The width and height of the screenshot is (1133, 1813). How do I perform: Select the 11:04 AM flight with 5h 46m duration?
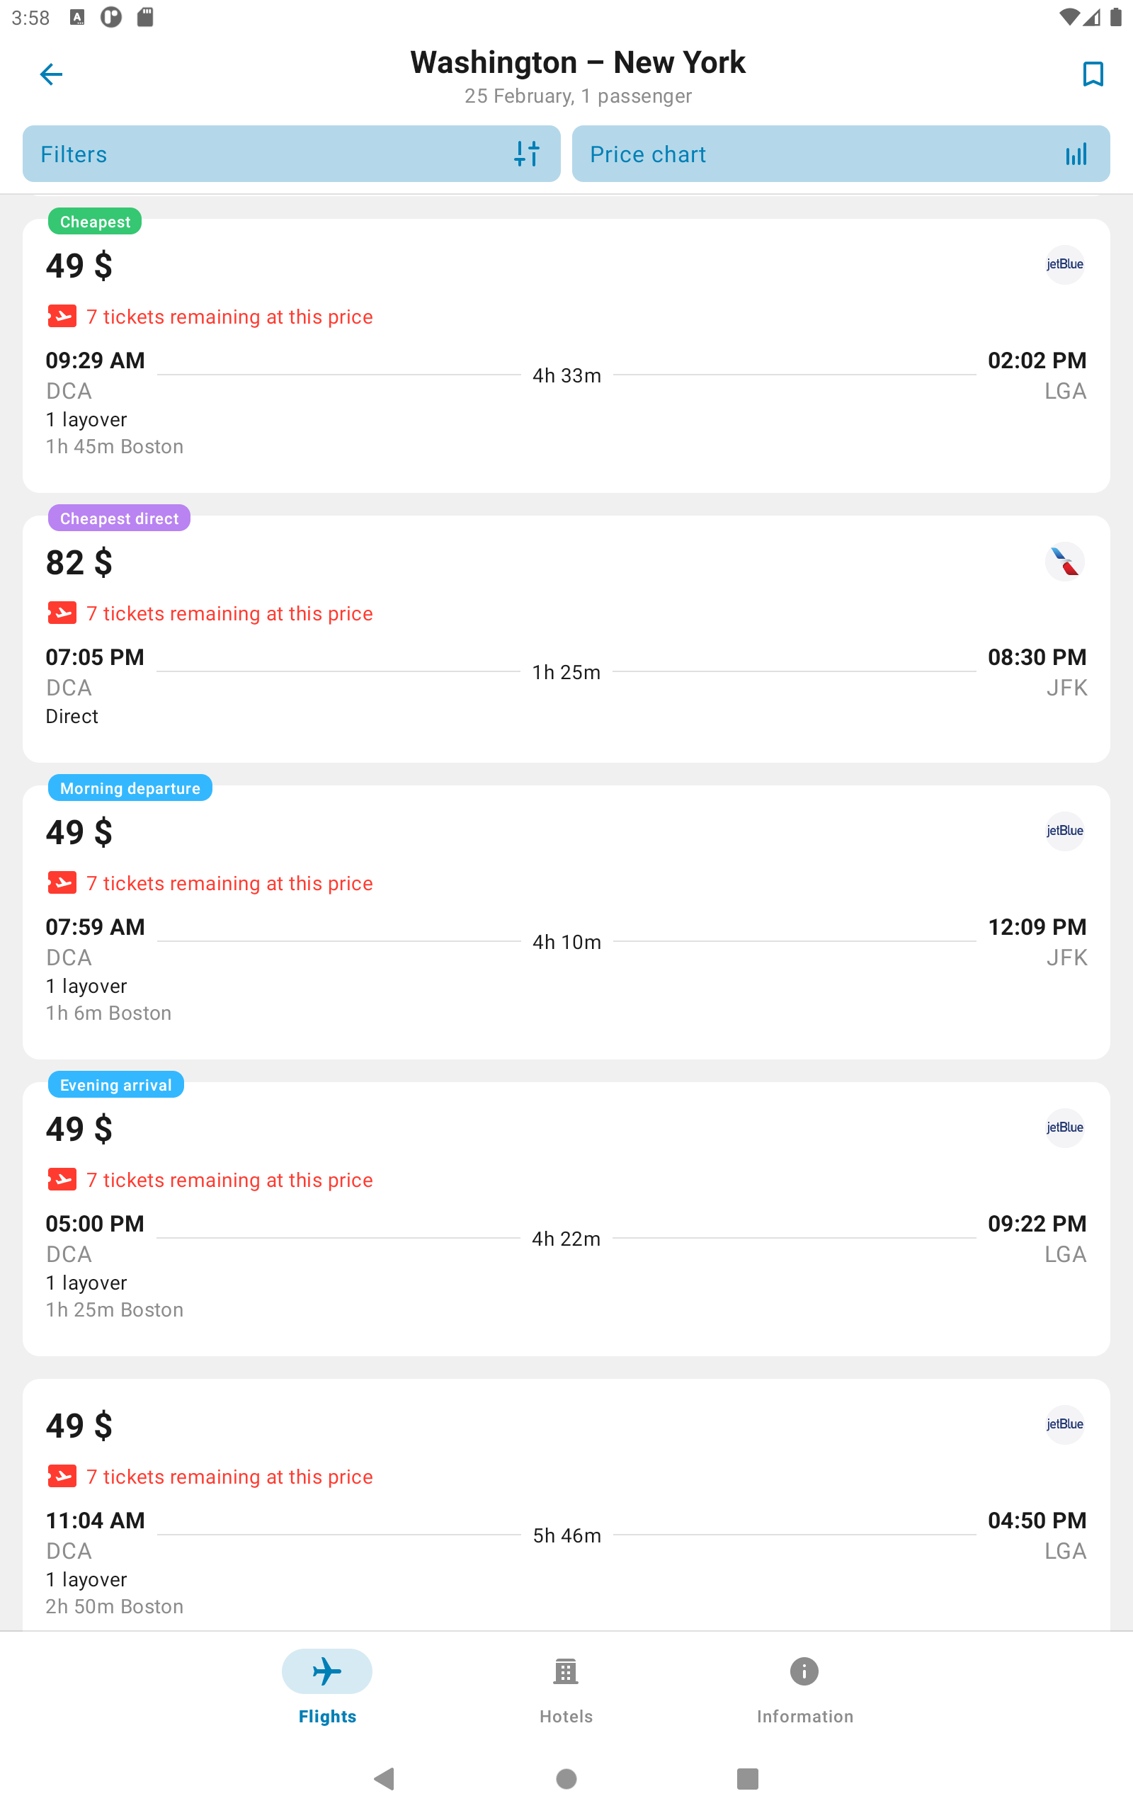(566, 1504)
